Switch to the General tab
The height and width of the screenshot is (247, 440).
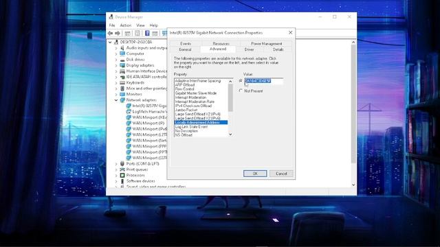tap(185, 49)
